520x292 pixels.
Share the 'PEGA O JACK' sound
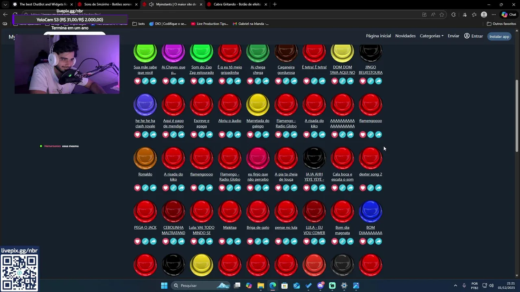tap(153, 241)
